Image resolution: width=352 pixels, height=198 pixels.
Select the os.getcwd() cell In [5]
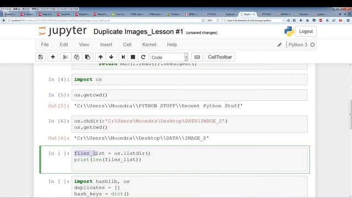tap(189, 95)
